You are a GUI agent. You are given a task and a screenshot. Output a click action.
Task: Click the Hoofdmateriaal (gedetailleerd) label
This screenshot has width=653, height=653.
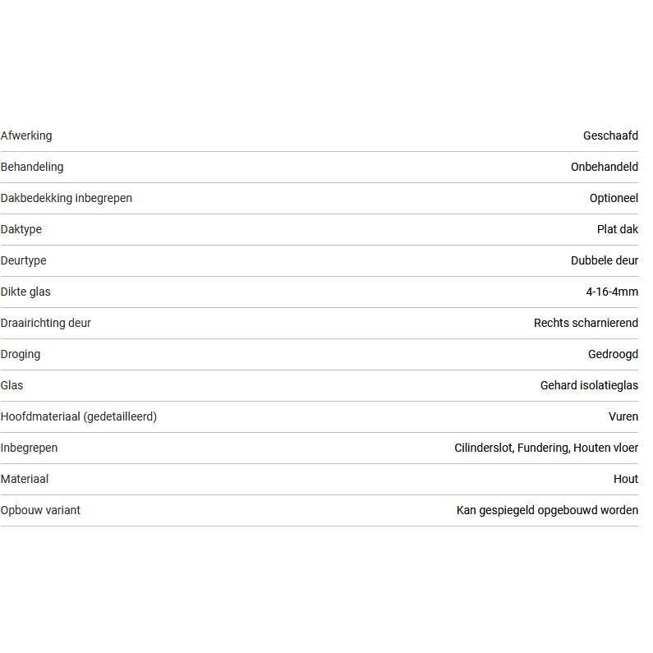(79, 416)
